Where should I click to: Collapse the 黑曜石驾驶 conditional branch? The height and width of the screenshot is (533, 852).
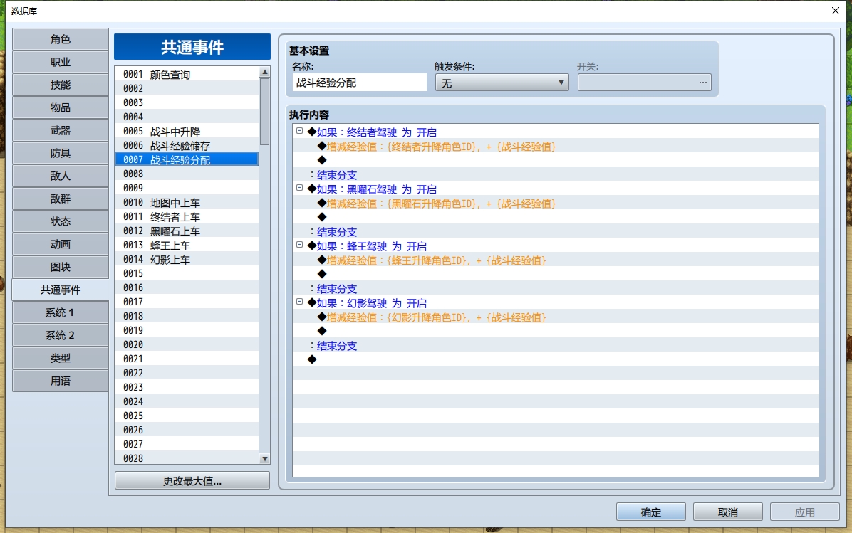click(x=299, y=188)
